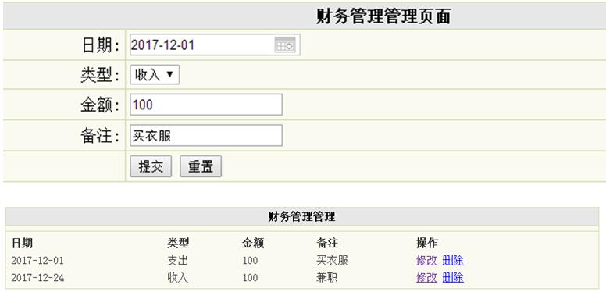Focus the 备注 input containing 买衣服
606x292 pixels.
pyautogui.click(x=206, y=135)
